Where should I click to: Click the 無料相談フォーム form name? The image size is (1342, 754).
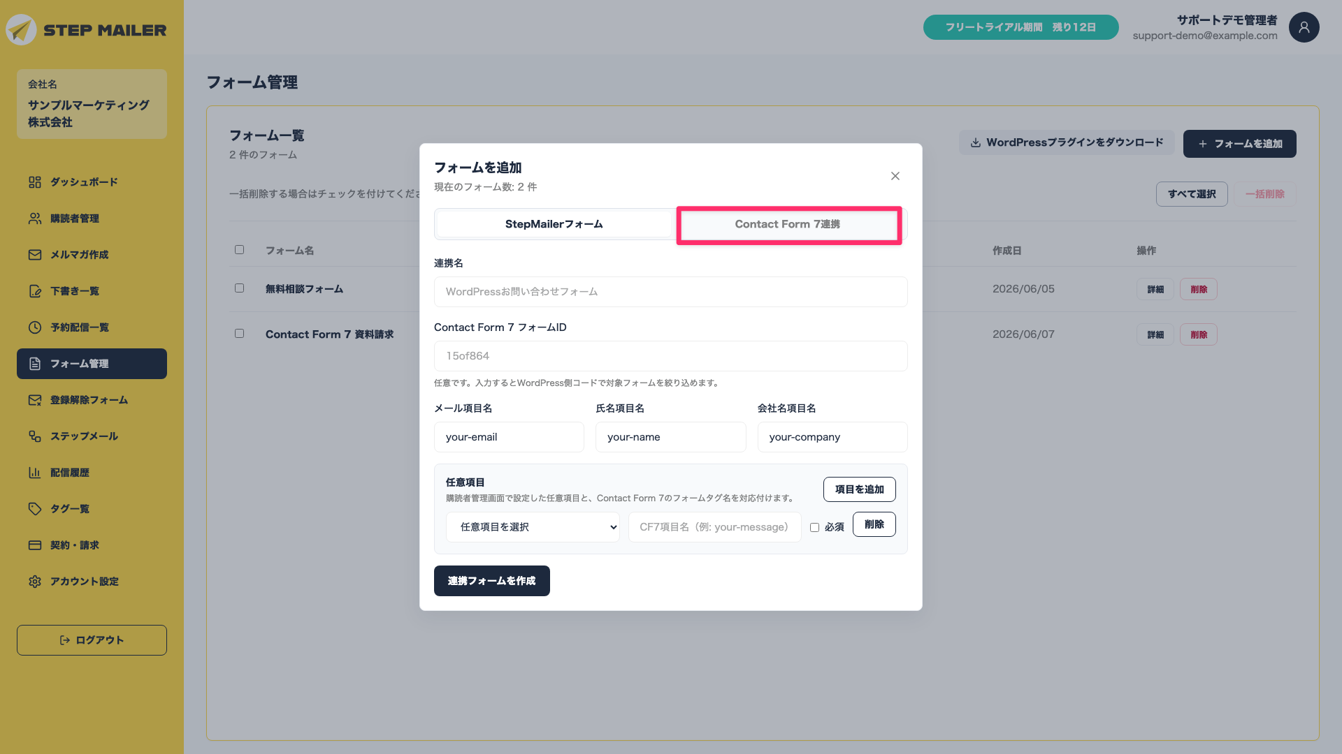click(x=304, y=289)
